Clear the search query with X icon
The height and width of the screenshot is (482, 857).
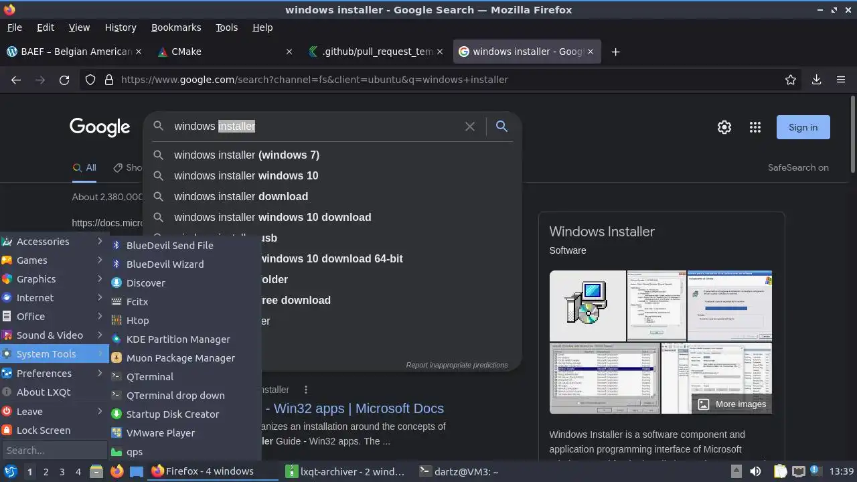coord(470,126)
